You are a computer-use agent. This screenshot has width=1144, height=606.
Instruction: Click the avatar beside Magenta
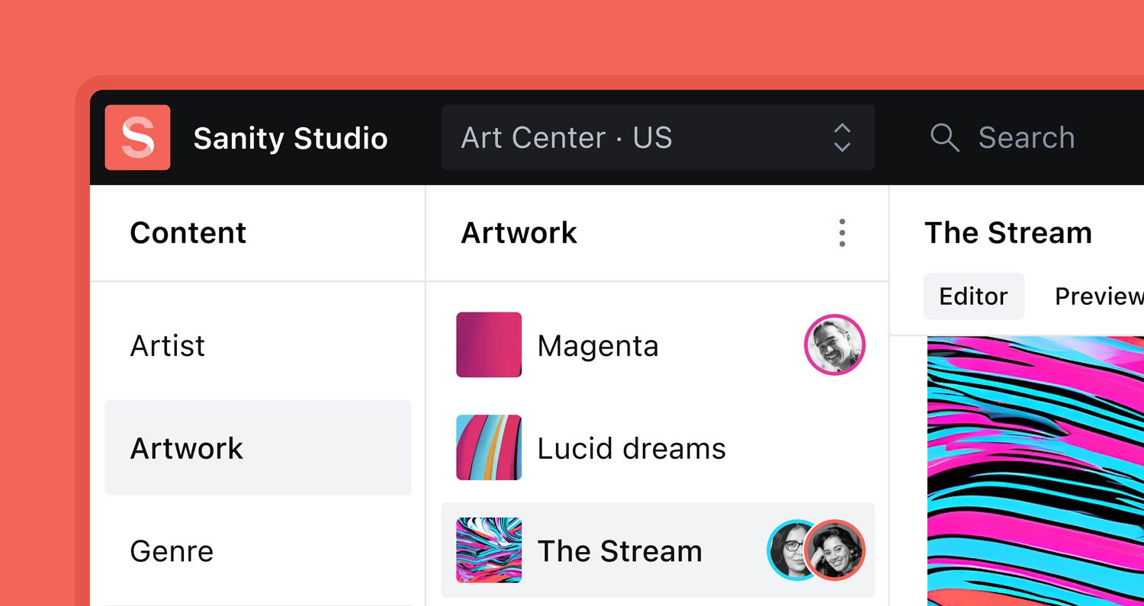click(x=834, y=345)
